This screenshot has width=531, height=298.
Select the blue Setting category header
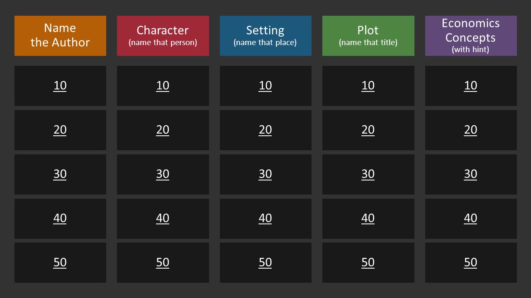[x=265, y=36]
